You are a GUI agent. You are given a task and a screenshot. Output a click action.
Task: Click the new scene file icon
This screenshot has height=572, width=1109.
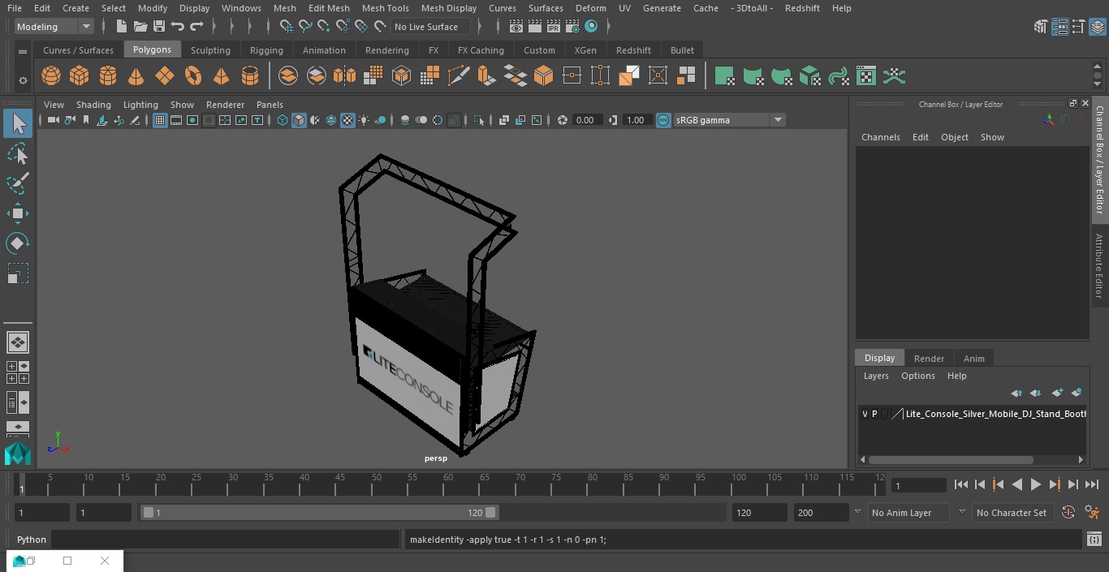click(121, 27)
